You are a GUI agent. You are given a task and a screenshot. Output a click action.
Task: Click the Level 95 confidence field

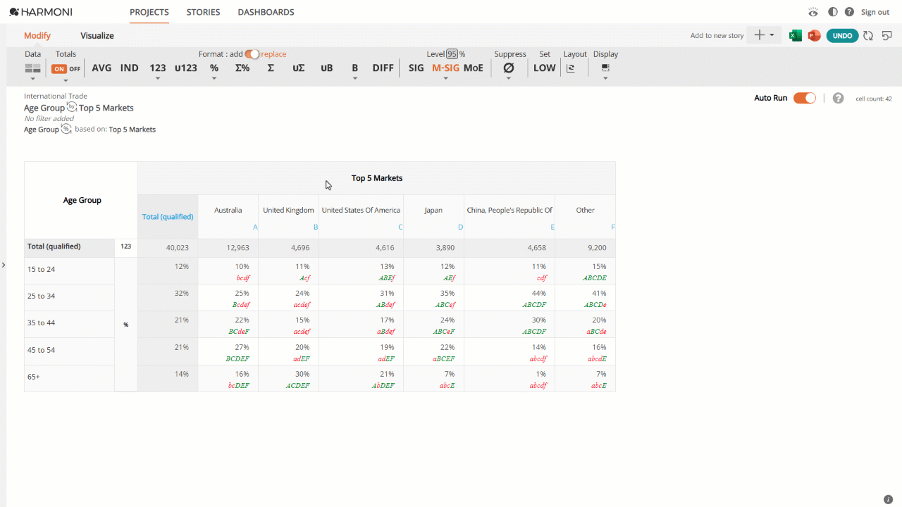pos(452,54)
